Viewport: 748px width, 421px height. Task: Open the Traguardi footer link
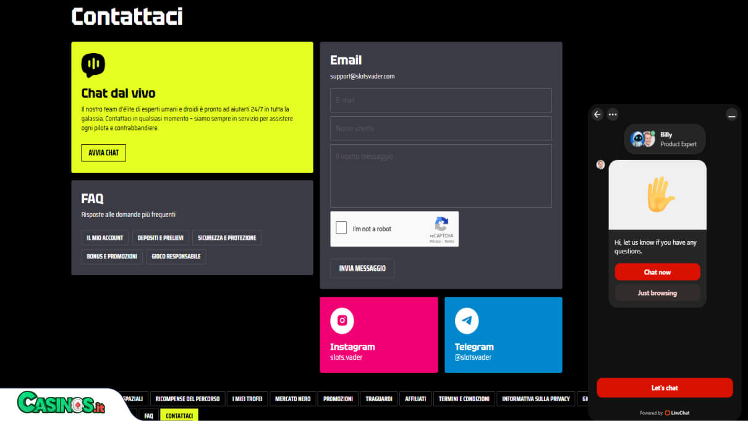click(379, 399)
